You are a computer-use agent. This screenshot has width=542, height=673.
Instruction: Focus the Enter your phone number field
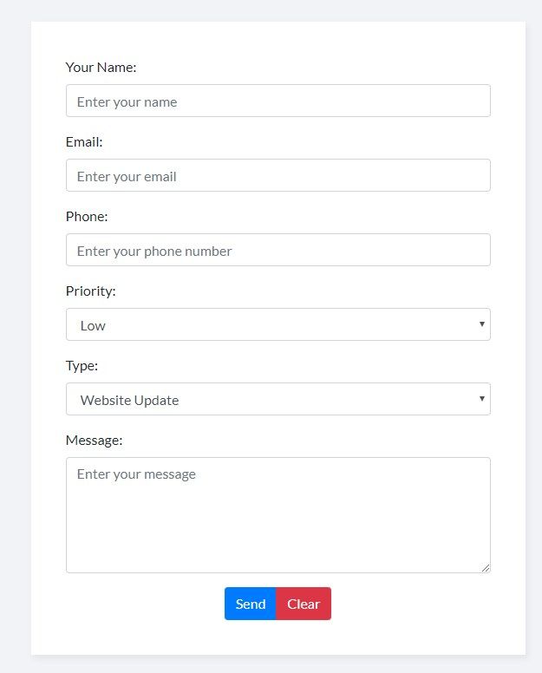(x=278, y=250)
